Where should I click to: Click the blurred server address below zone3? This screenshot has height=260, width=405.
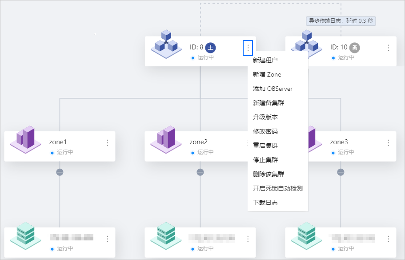point(352,237)
